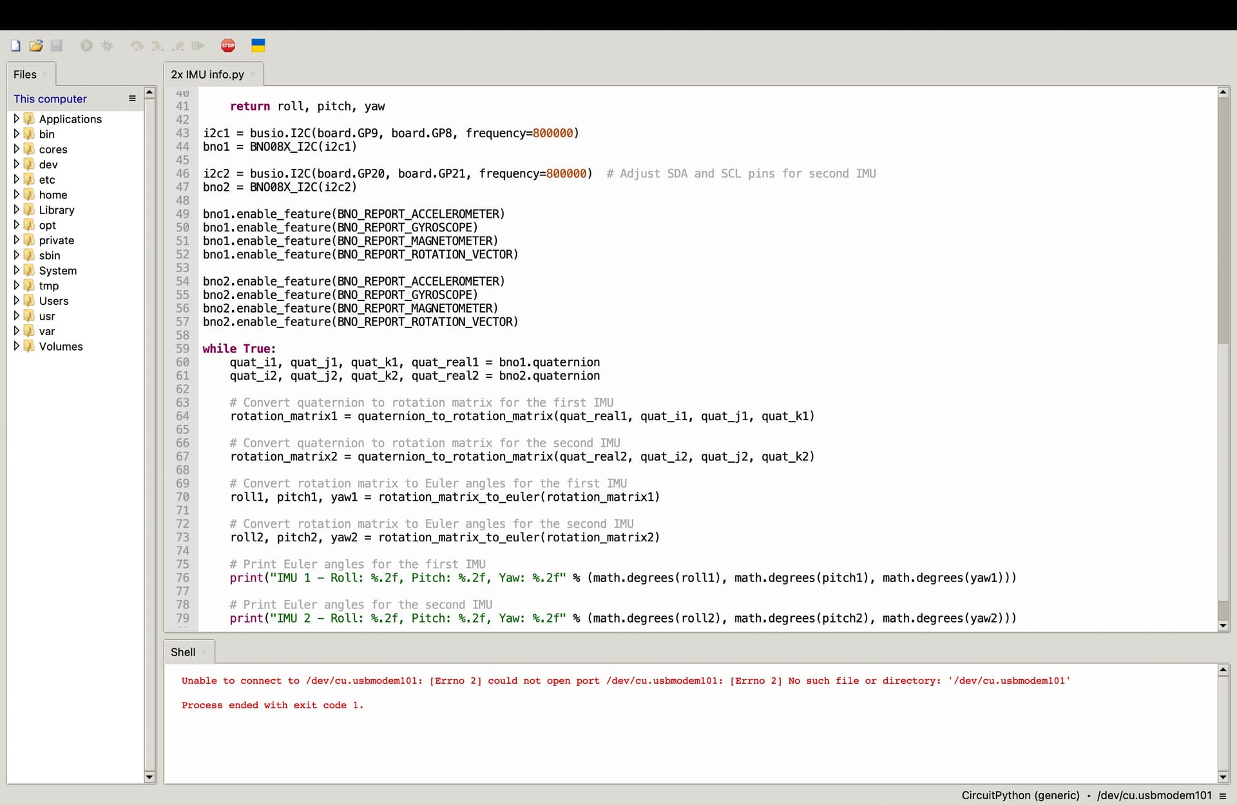Screen dimensions: 1237x805
Task: Click the Step over debug icon
Action: (x=137, y=46)
